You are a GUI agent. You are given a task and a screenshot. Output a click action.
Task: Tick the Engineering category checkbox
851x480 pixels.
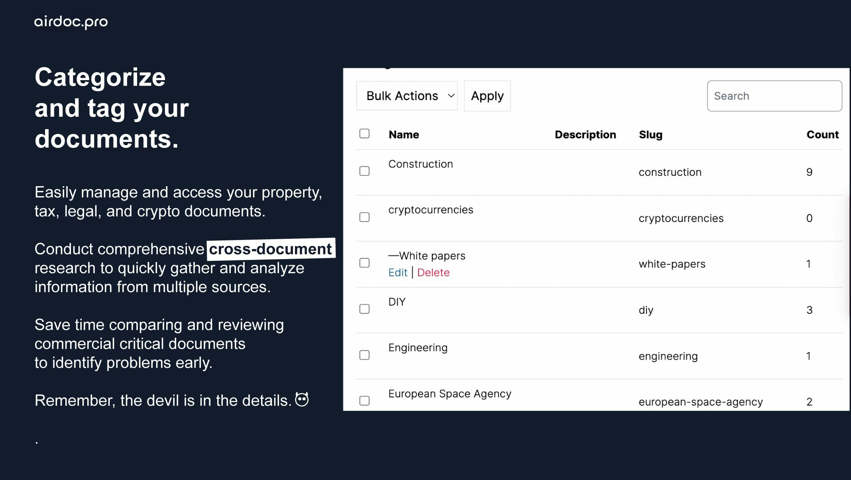pos(364,355)
